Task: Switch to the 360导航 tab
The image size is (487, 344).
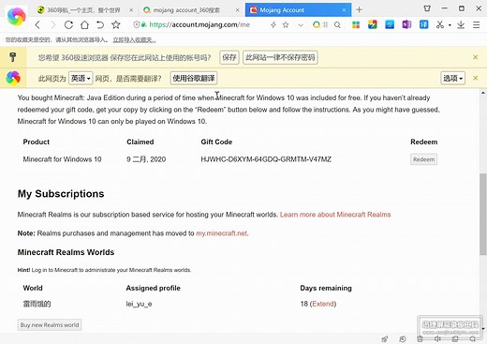Action: coord(83,10)
